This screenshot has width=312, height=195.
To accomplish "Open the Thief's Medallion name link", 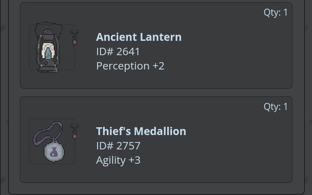I will [x=141, y=131].
